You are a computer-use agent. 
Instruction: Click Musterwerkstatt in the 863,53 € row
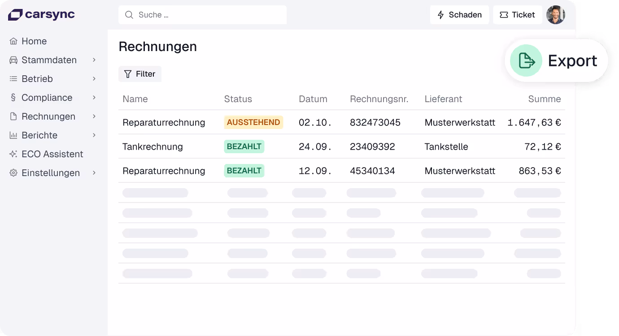[x=460, y=171]
